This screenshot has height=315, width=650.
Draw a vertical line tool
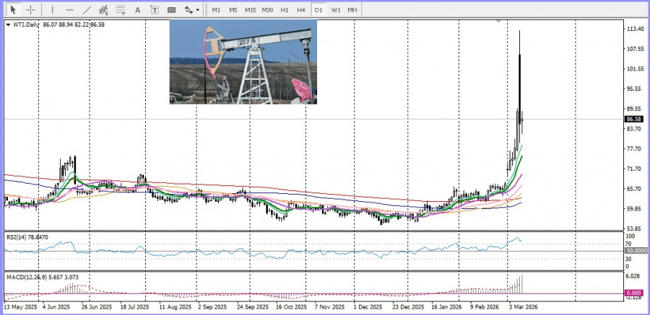52,10
